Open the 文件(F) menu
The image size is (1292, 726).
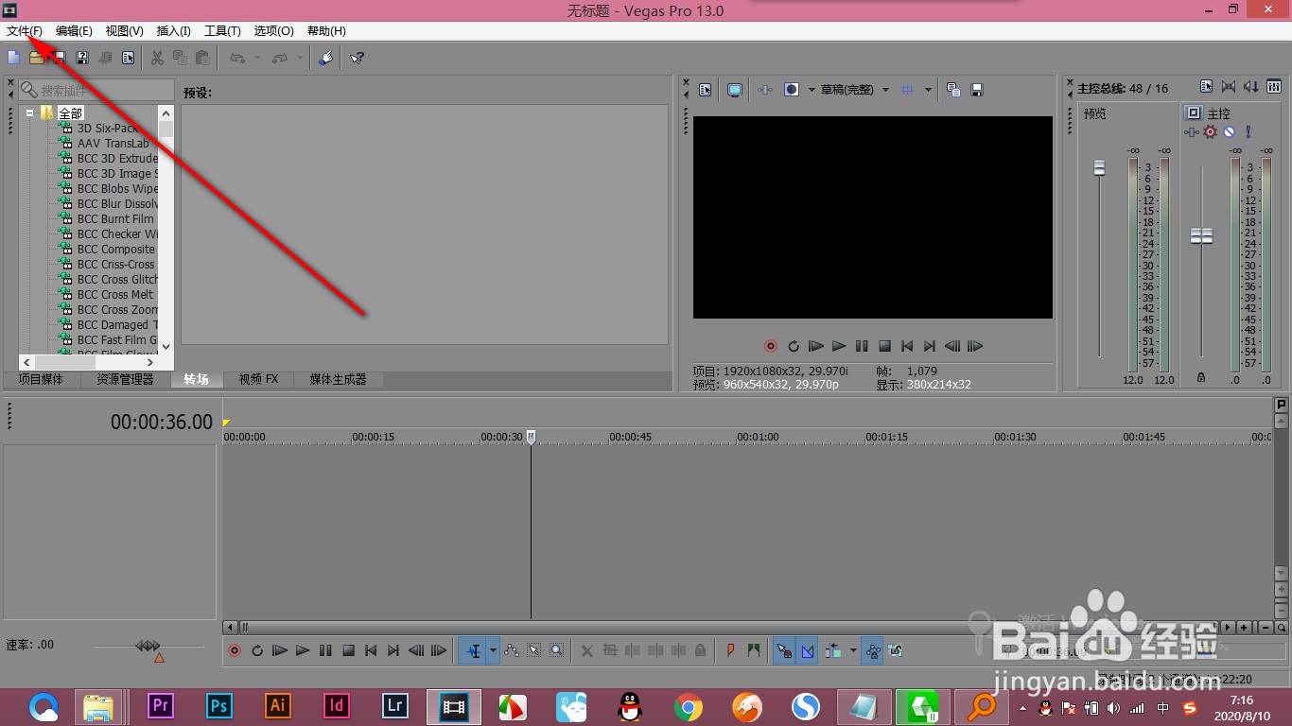(25, 31)
